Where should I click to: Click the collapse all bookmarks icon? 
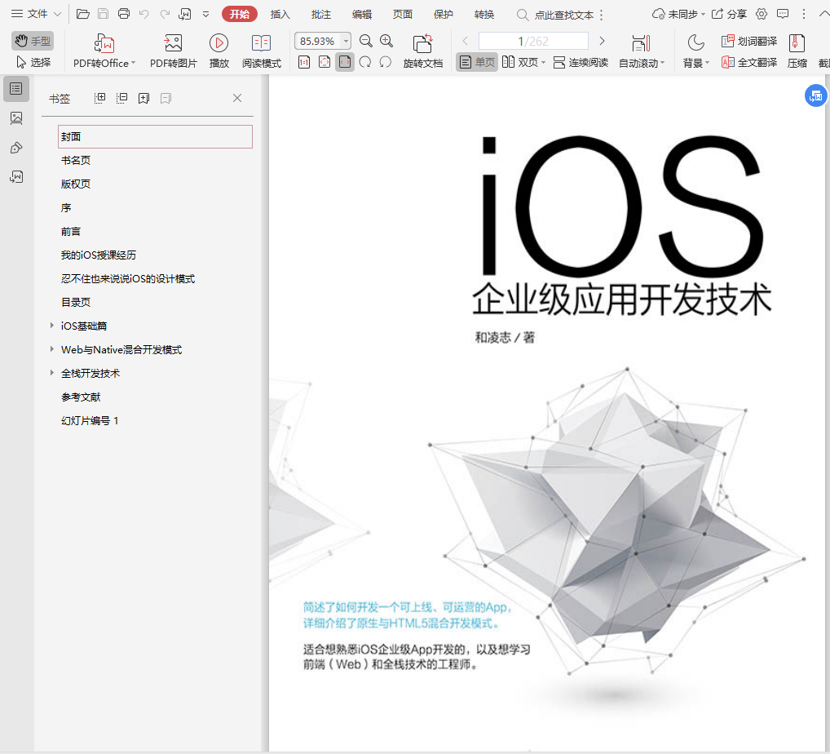pos(121,98)
